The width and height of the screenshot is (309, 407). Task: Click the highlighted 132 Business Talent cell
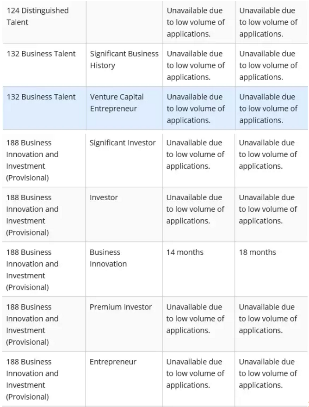coord(44,108)
